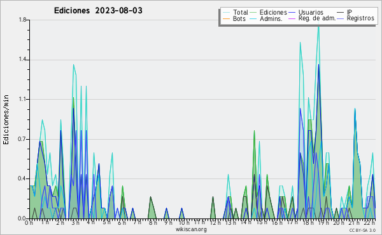Click the Total line color marker in legend
Image resolution: width=382 pixels, height=235 pixels.
[x=226, y=13]
